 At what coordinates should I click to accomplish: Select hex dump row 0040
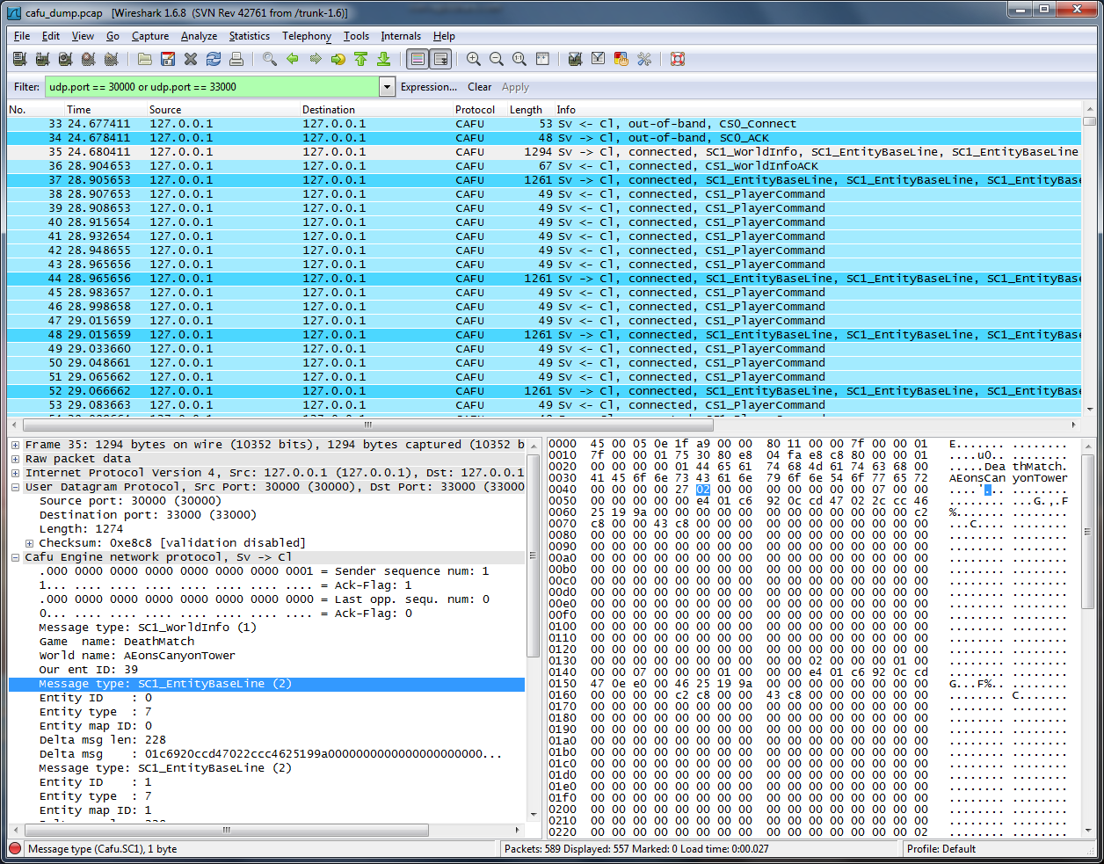(x=807, y=490)
